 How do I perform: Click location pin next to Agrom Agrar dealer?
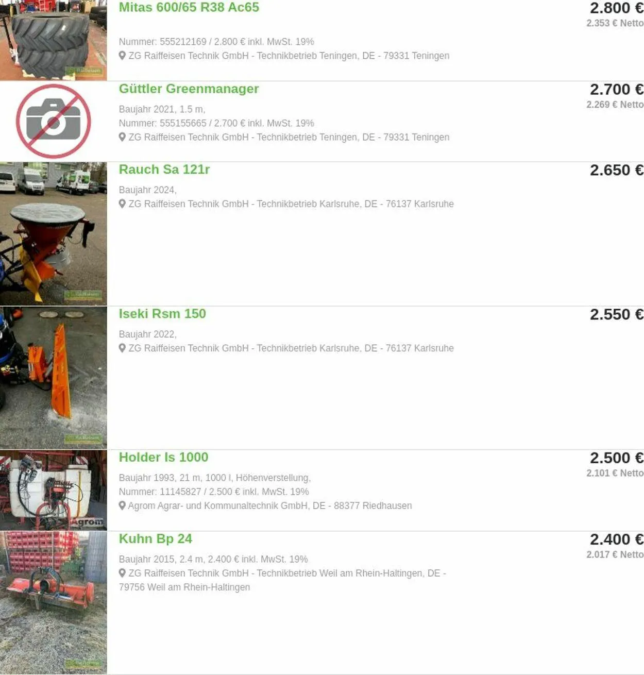tap(122, 505)
